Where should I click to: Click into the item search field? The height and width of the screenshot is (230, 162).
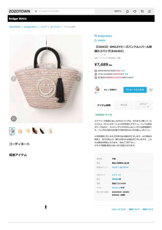(64, 11)
